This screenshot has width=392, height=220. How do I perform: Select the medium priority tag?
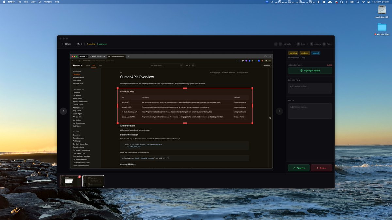(304, 53)
